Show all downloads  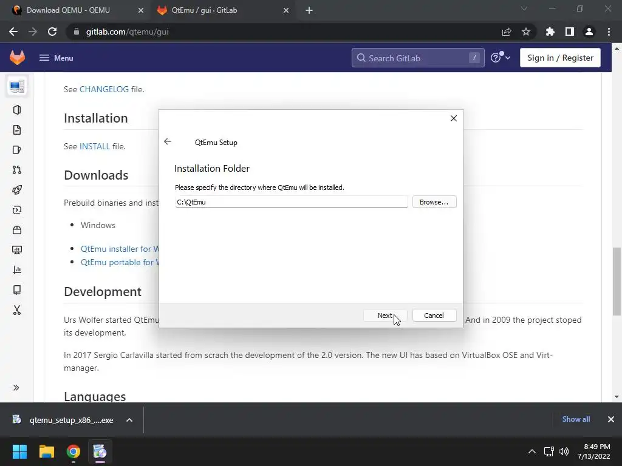(576, 419)
